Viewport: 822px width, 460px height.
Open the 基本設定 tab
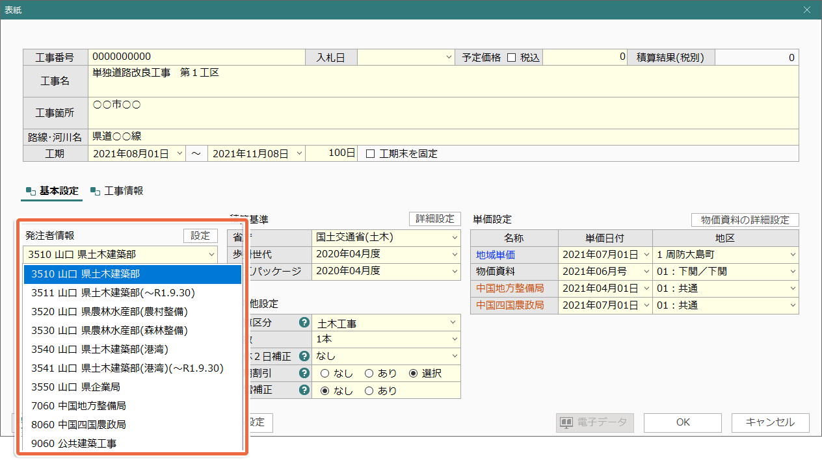[52, 191]
